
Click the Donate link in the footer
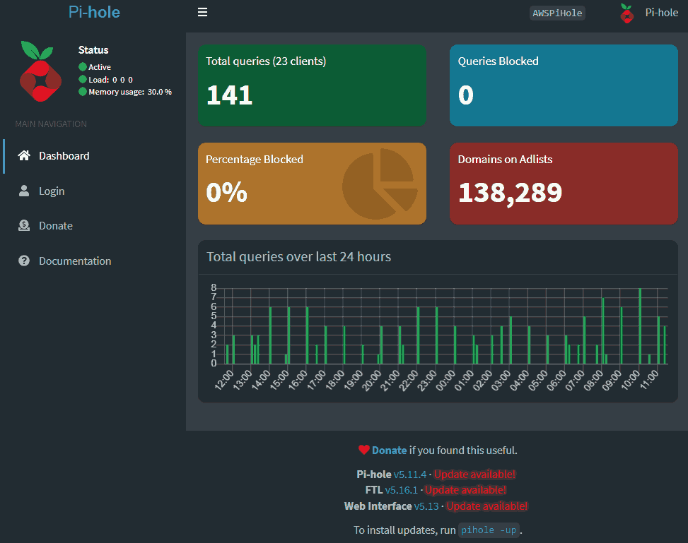[x=389, y=450]
